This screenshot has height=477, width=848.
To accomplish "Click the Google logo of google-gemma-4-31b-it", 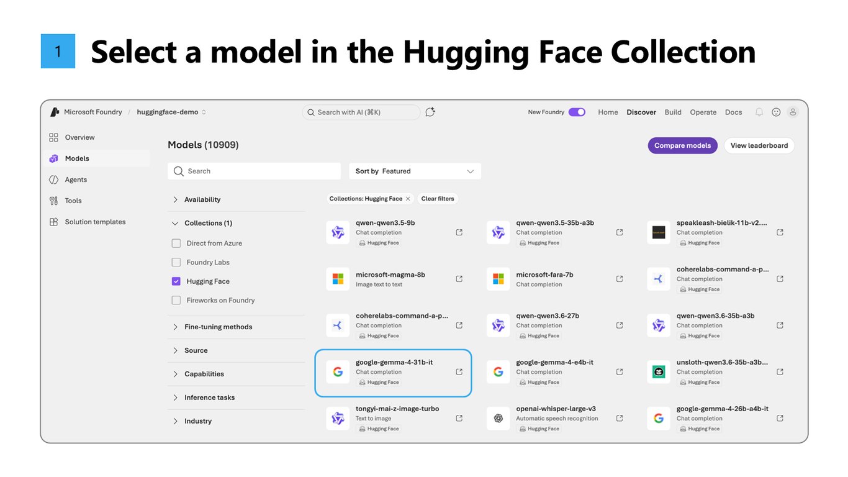I will coord(338,372).
